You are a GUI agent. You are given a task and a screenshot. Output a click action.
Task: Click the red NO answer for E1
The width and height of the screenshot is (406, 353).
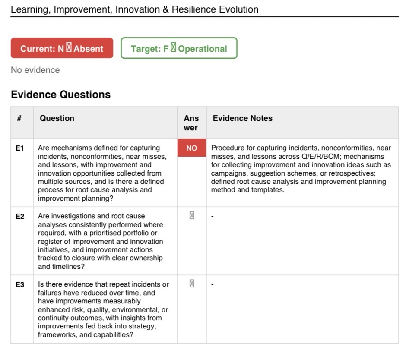[192, 148]
